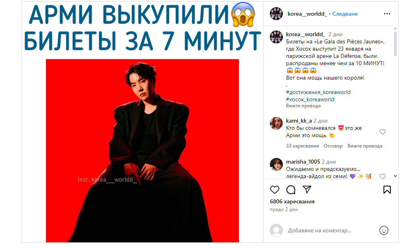Share the post using the paper plane icon
Viewport: 400px width, 248px height.
(307, 189)
